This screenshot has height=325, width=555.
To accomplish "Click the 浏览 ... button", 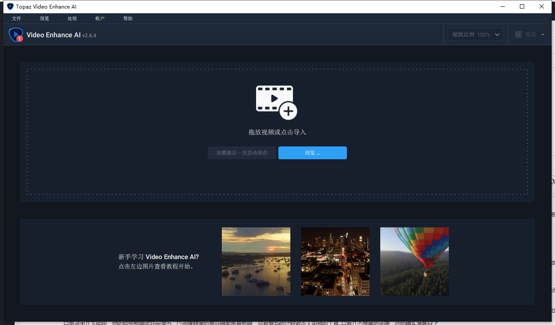I will (x=313, y=153).
